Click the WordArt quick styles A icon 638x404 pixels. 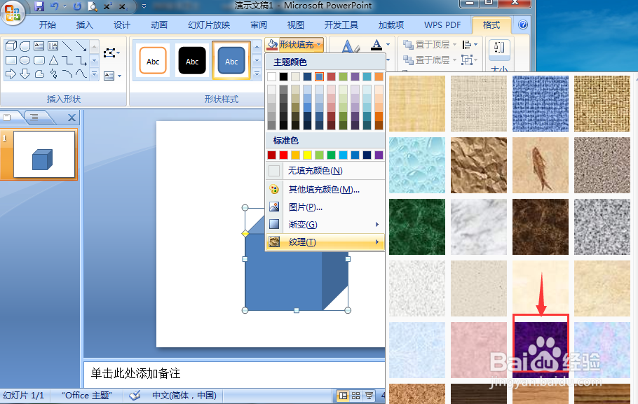[350, 47]
